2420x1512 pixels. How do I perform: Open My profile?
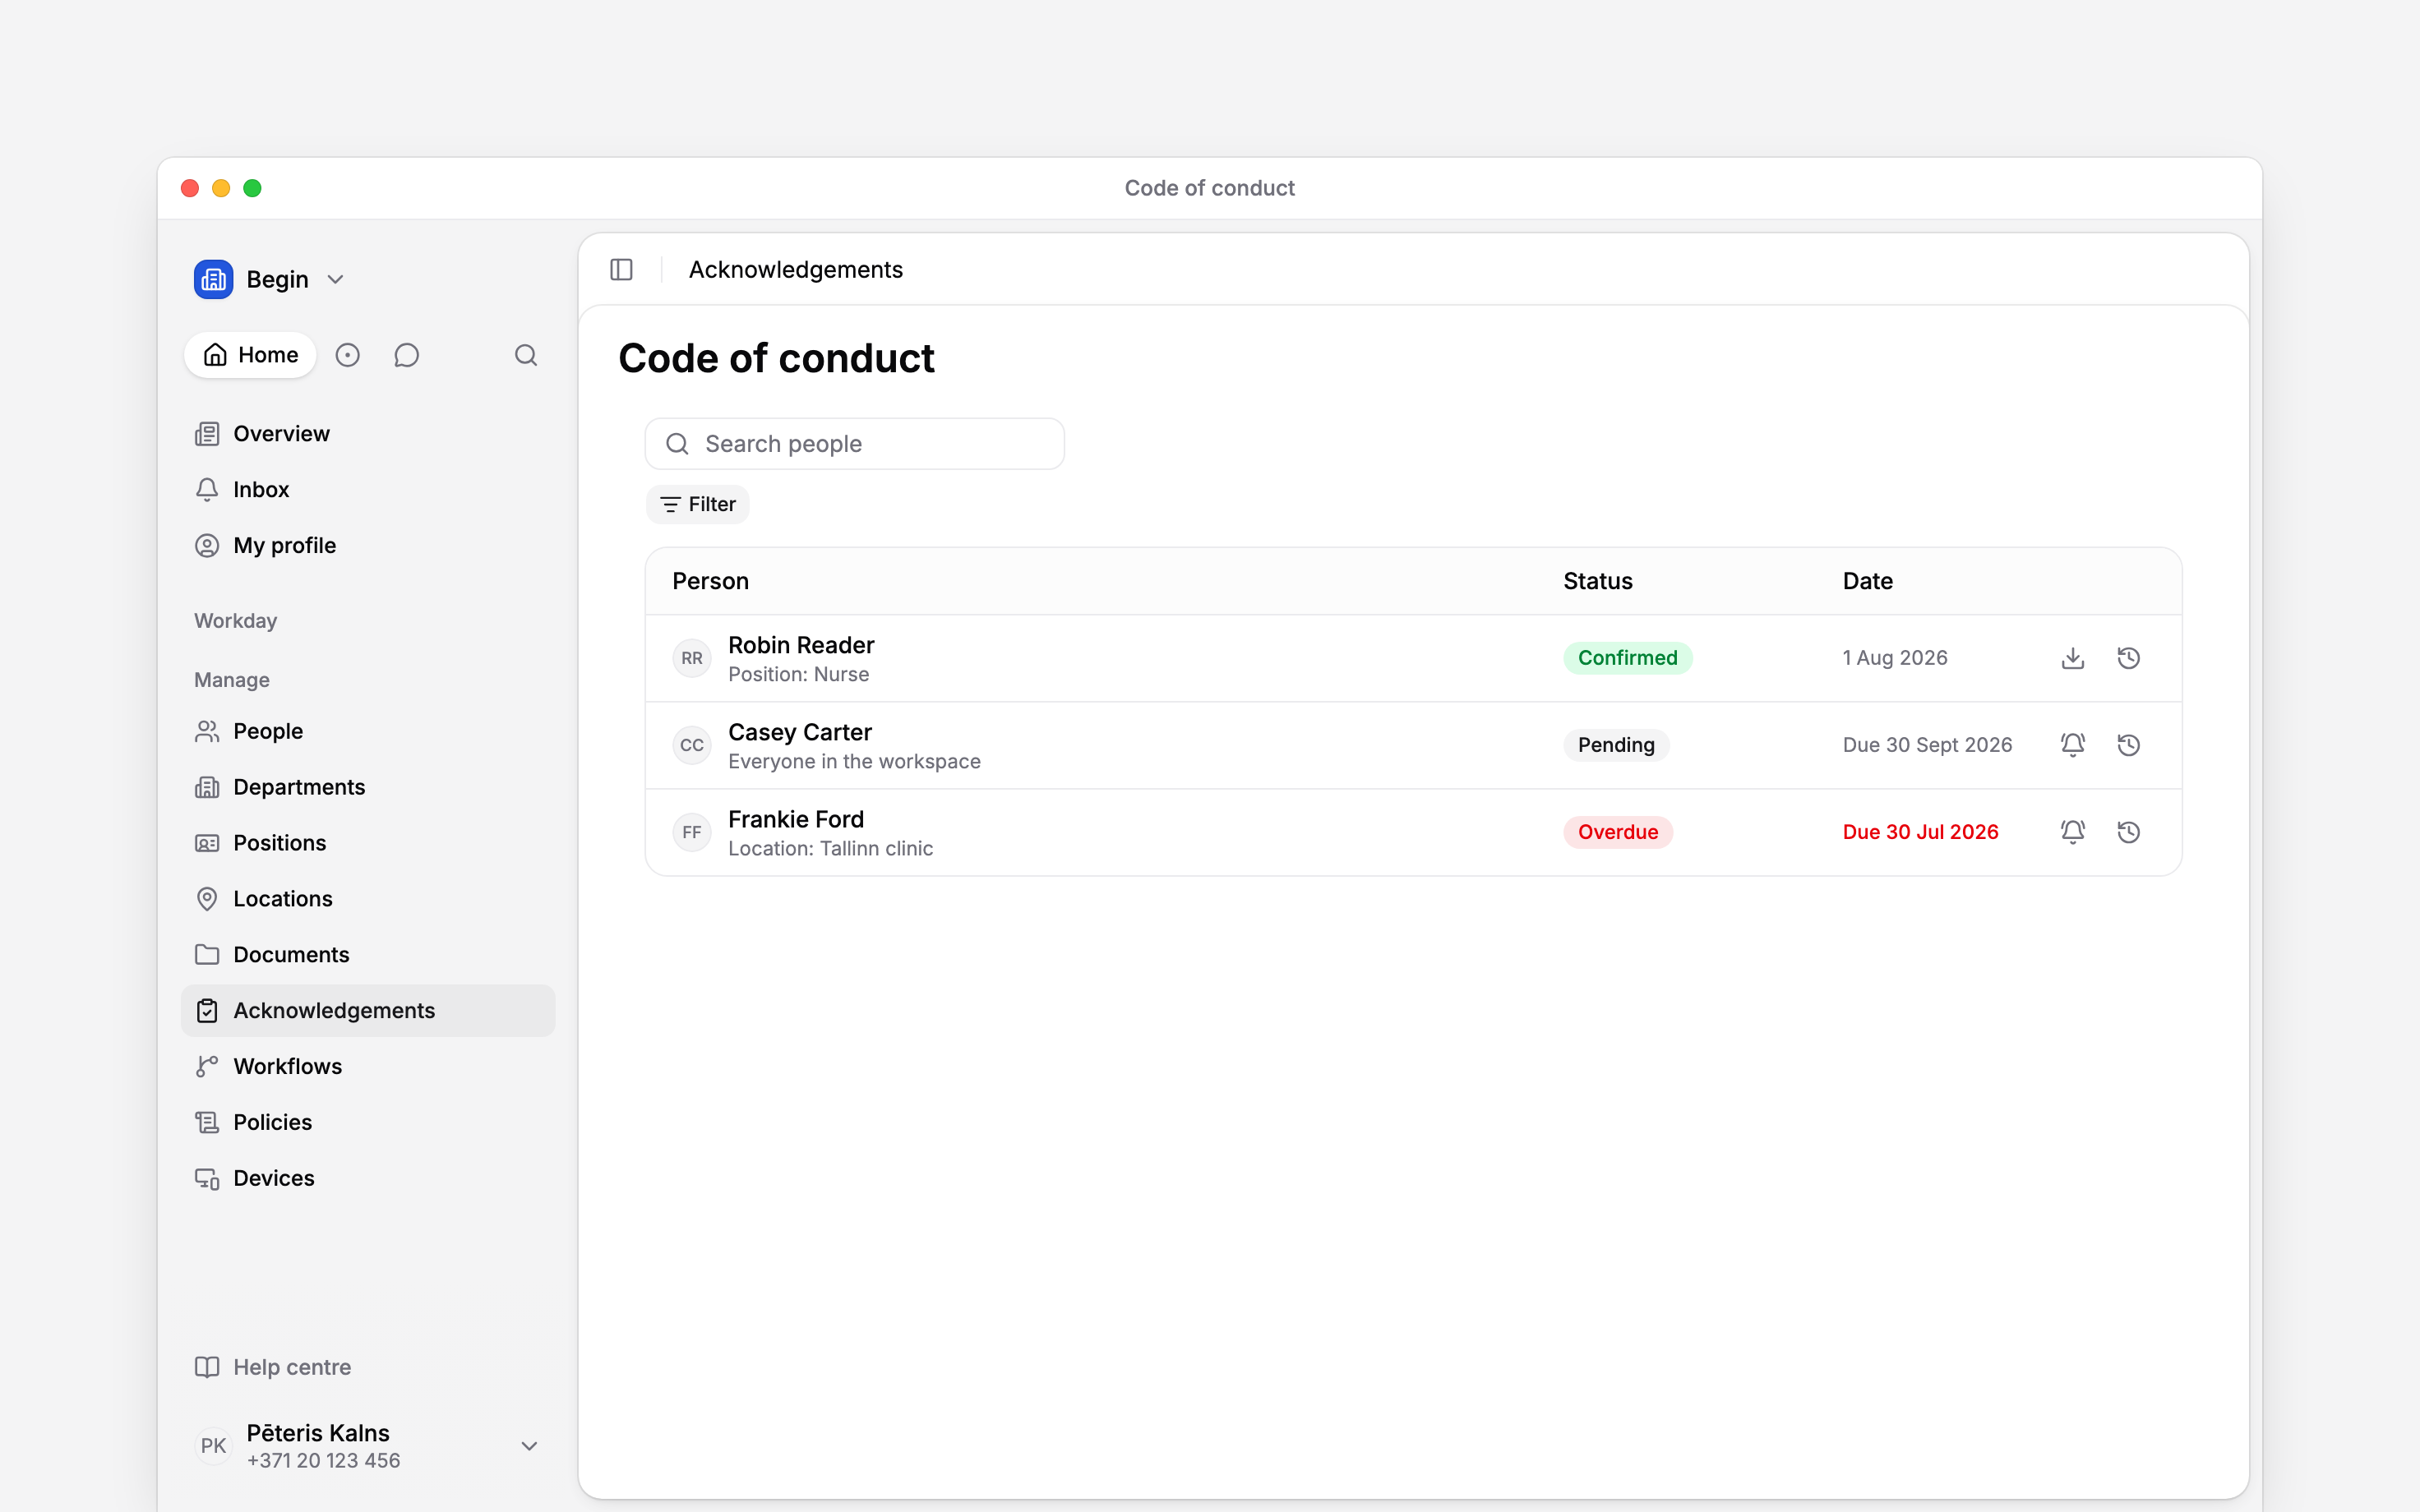[368, 546]
